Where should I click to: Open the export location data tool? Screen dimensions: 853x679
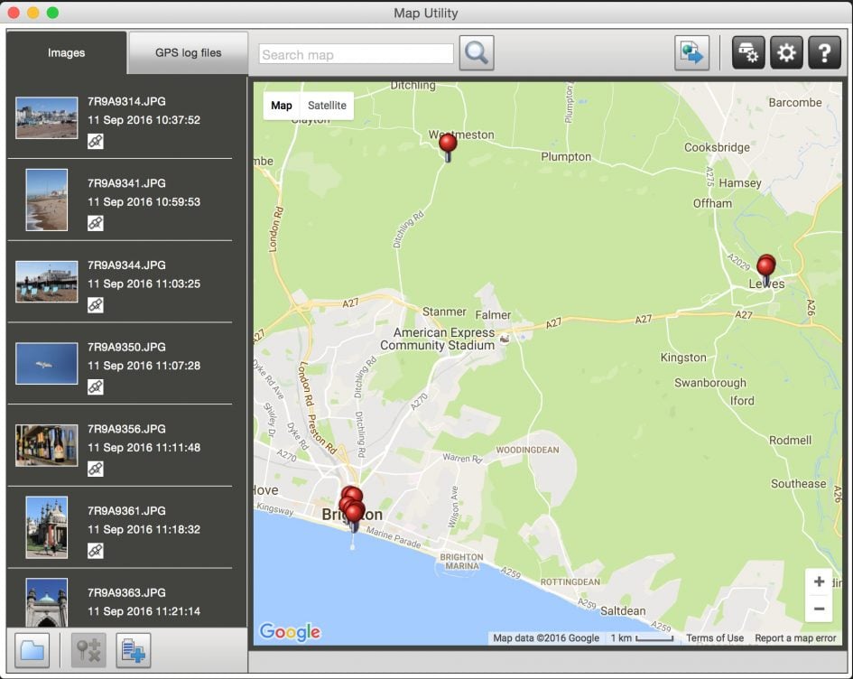tap(691, 51)
